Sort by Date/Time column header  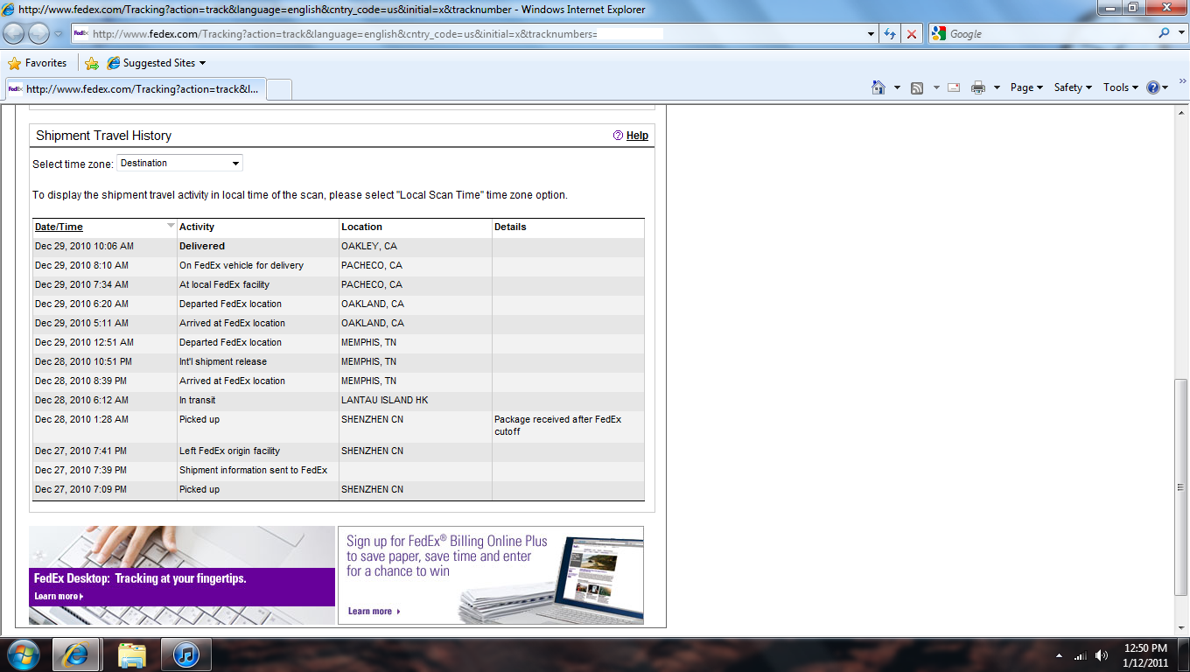tap(59, 227)
